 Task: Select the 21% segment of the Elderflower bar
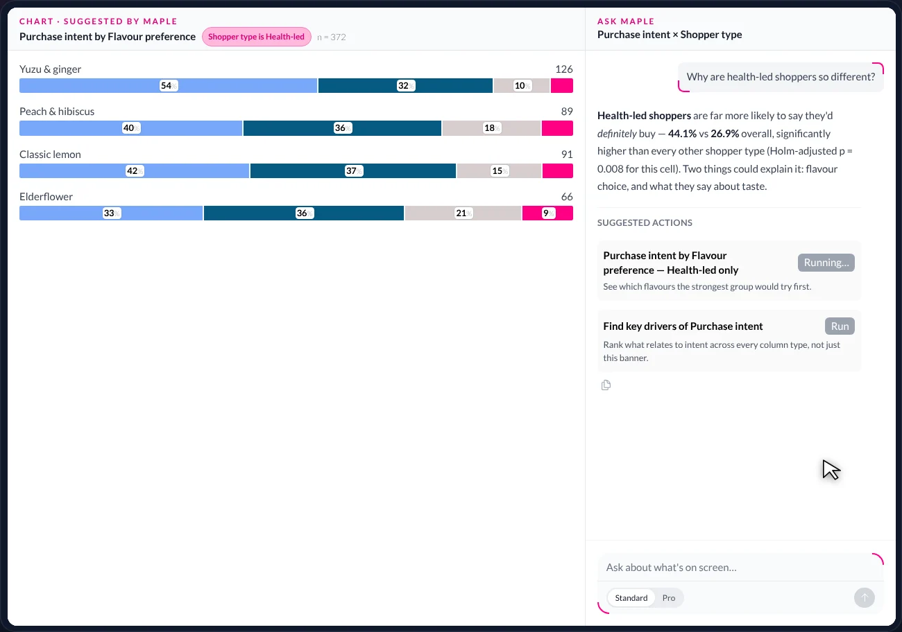[463, 213]
